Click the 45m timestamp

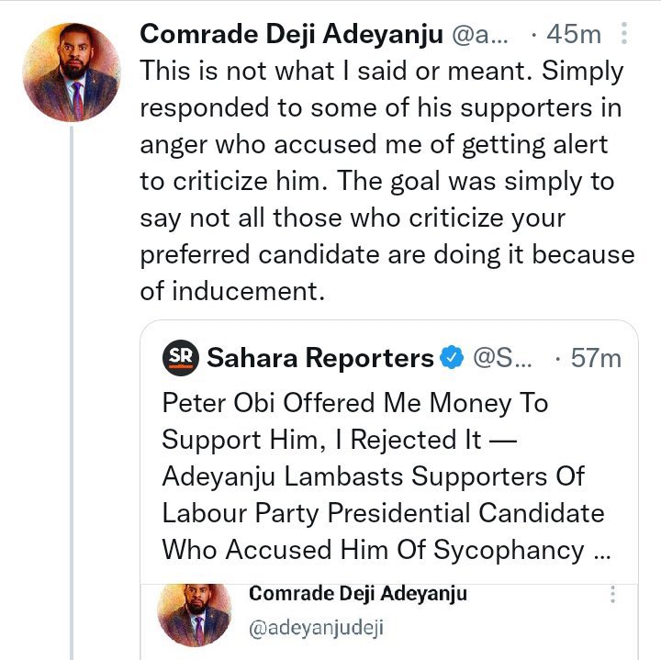coord(573,36)
